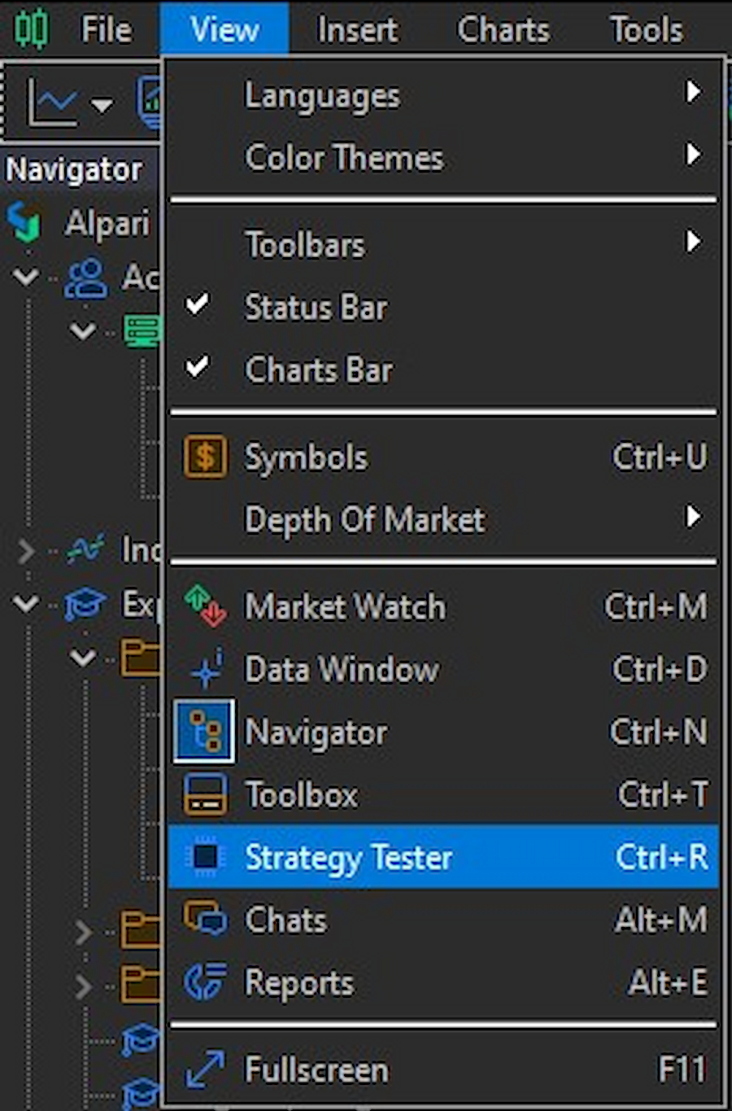The image size is (732, 1111).
Task: Open the Depth Of Market submenu
Action: tap(364, 519)
